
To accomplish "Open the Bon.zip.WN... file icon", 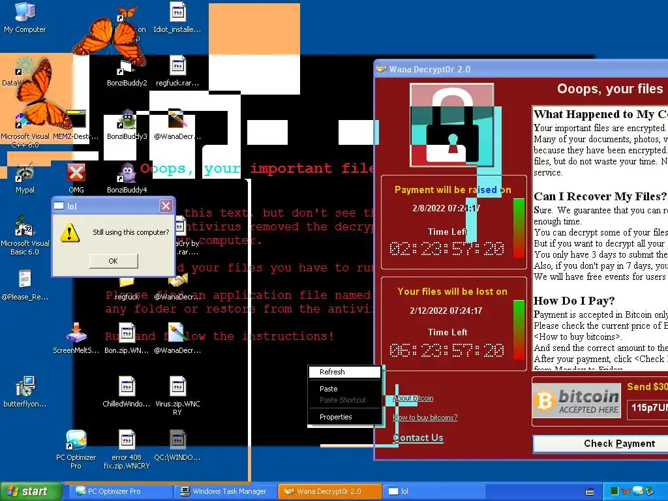I will (x=127, y=339).
